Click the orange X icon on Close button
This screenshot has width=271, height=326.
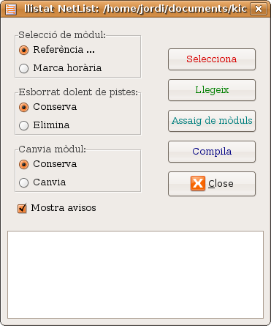pos(198,183)
